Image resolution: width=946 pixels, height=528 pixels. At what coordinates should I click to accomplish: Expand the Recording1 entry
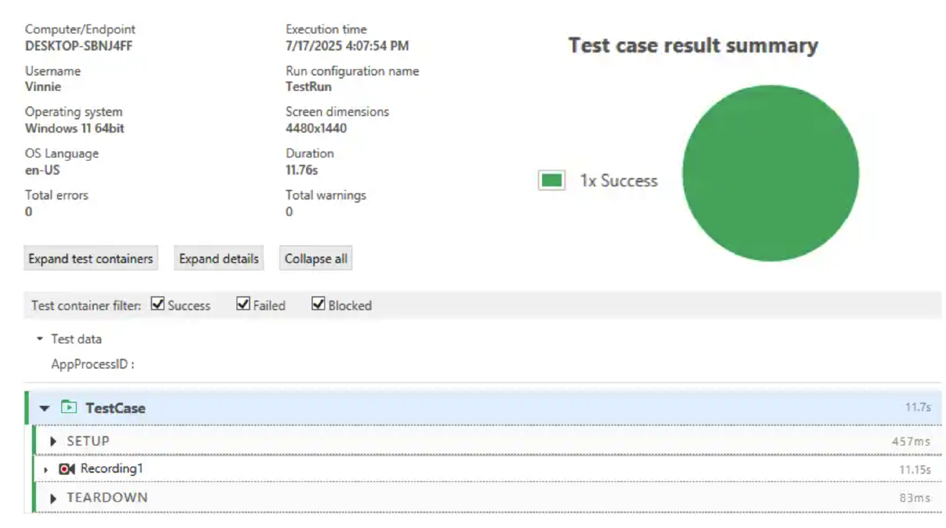point(46,470)
